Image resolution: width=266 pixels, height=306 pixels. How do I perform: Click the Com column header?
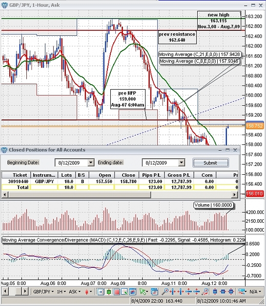click(x=205, y=175)
